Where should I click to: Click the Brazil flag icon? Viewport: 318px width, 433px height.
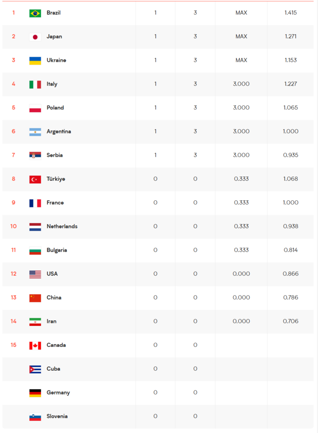coord(35,13)
